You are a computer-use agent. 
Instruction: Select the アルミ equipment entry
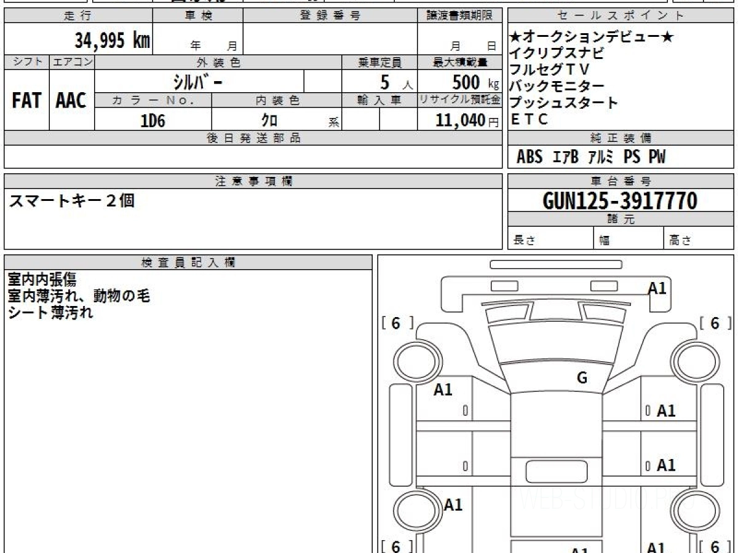(x=601, y=157)
